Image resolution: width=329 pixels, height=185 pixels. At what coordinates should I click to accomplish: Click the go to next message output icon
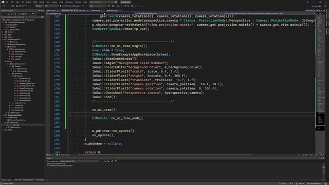point(108,161)
